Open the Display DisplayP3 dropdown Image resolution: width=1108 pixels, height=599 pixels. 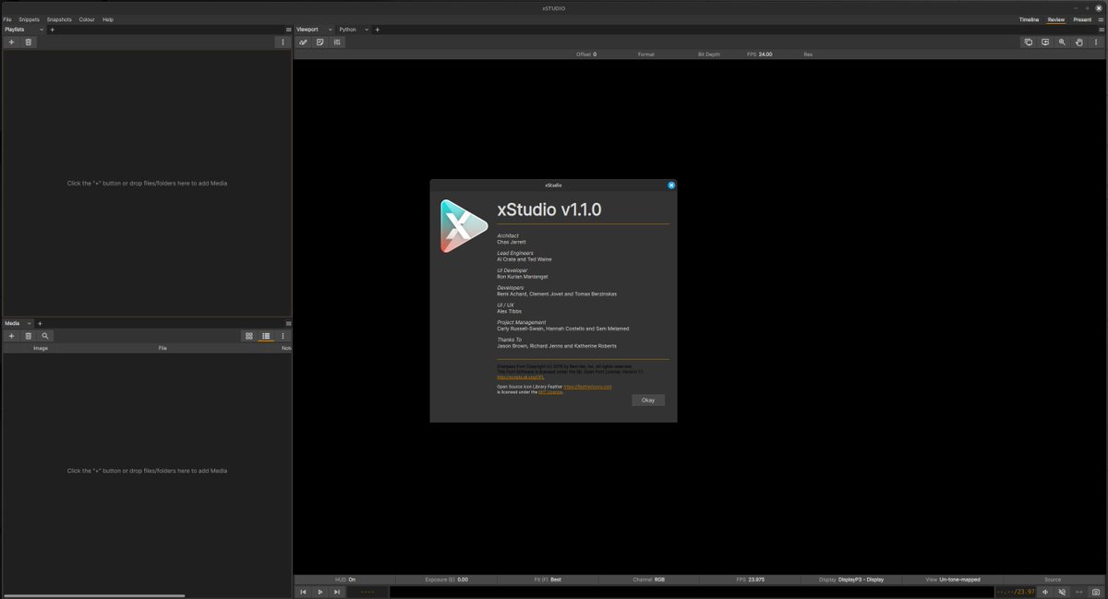tap(851, 580)
